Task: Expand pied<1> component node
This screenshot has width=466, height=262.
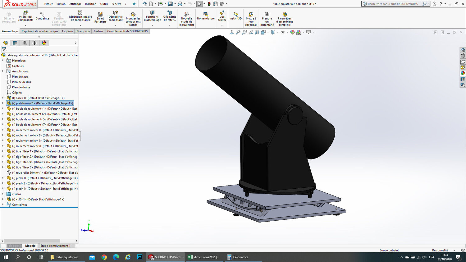Action: (3, 178)
